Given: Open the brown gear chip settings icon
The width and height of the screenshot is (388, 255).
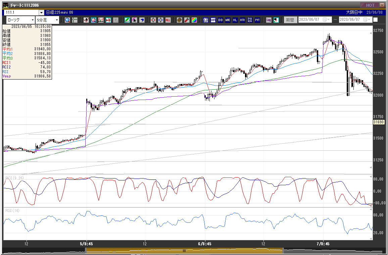Looking at the screenshot, I should (x=180, y=20).
